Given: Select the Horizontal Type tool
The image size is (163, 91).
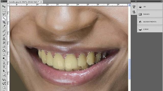Looking at the screenshot, I should coord(4,67).
